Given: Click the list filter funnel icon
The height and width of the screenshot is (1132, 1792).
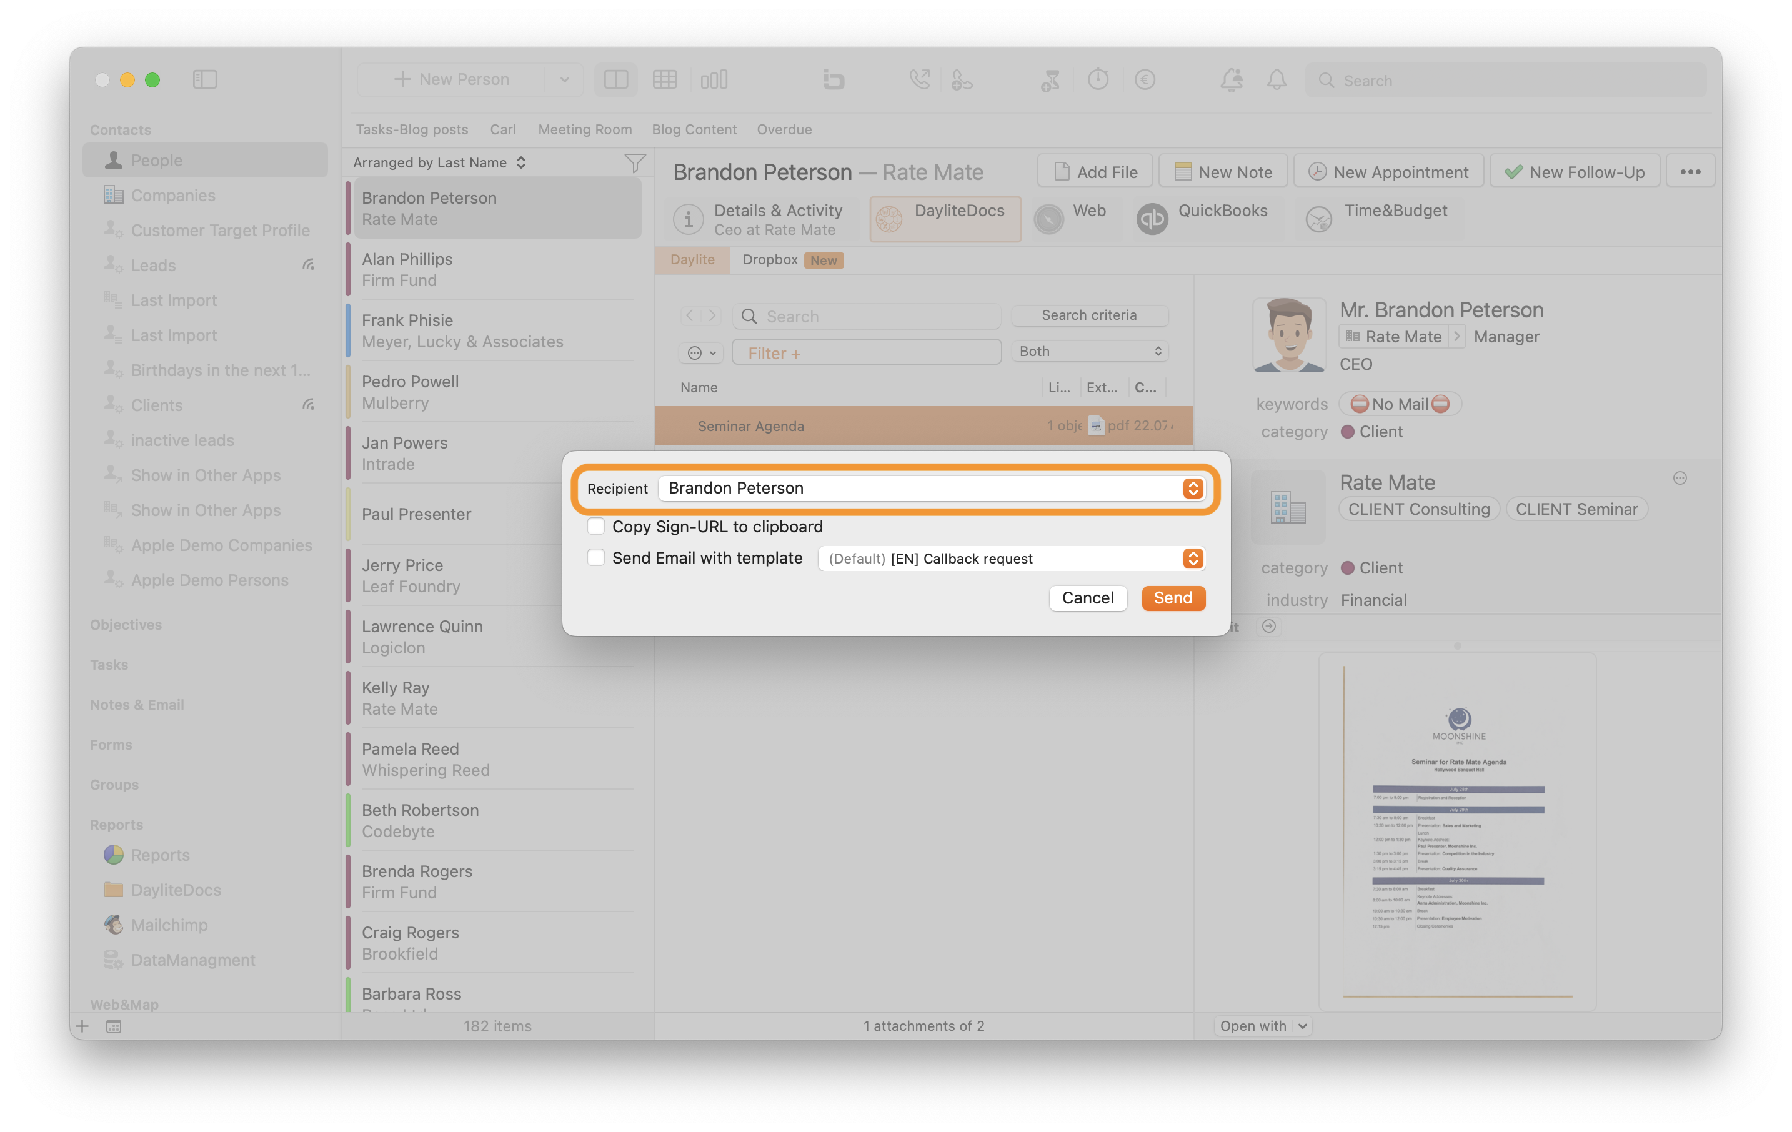Looking at the screenshot, I should point(635,162).
